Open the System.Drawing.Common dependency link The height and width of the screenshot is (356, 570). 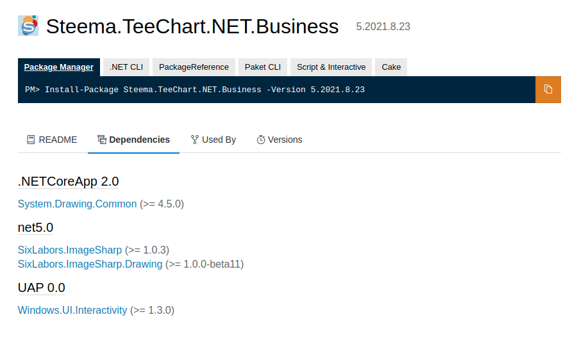[x=78, y=204]
